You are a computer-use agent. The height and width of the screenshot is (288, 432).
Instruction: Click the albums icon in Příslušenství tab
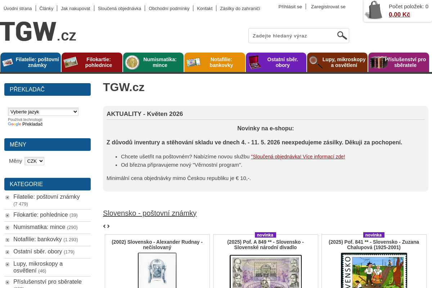[x=378, y=62]
